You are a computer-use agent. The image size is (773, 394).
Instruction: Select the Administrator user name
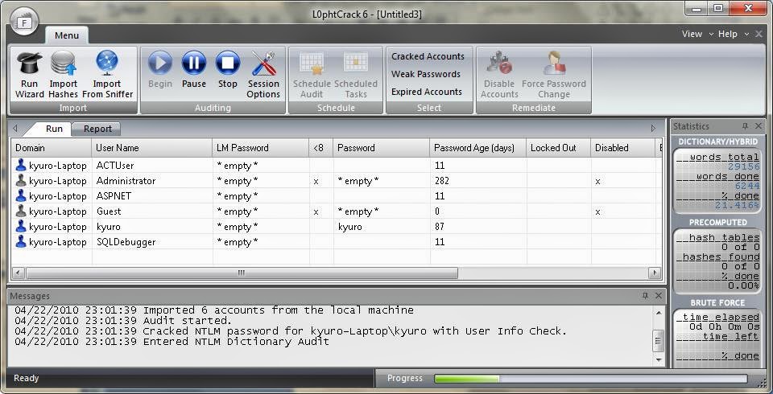coord(126,181)
